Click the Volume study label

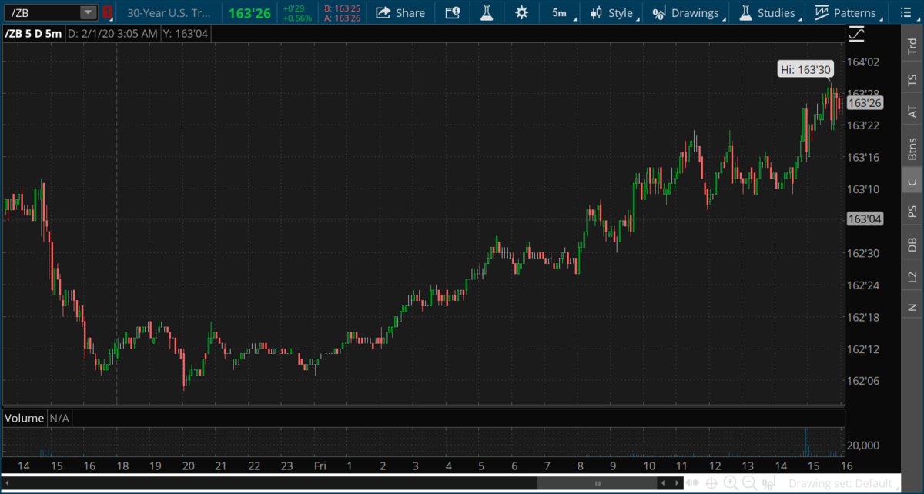click(x=25, y=418)
